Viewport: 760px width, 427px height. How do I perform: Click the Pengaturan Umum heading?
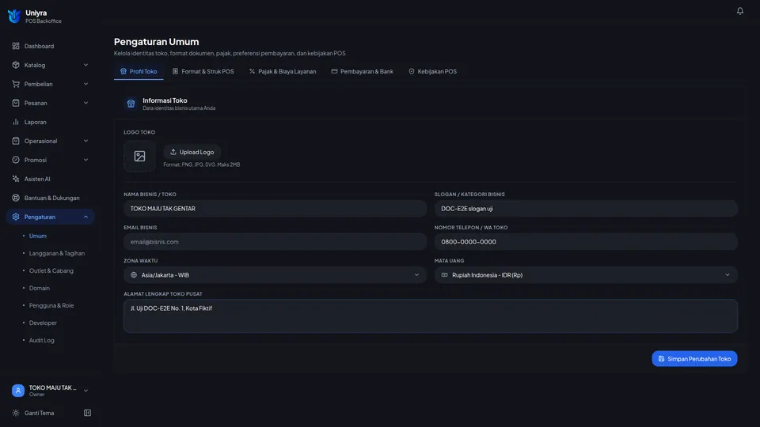(x=156, y=42)
